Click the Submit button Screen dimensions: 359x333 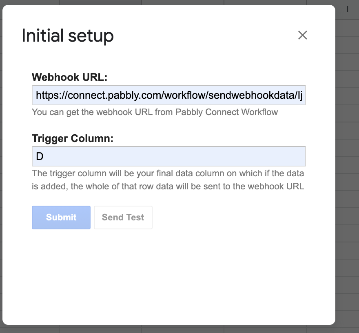(61, 218)
